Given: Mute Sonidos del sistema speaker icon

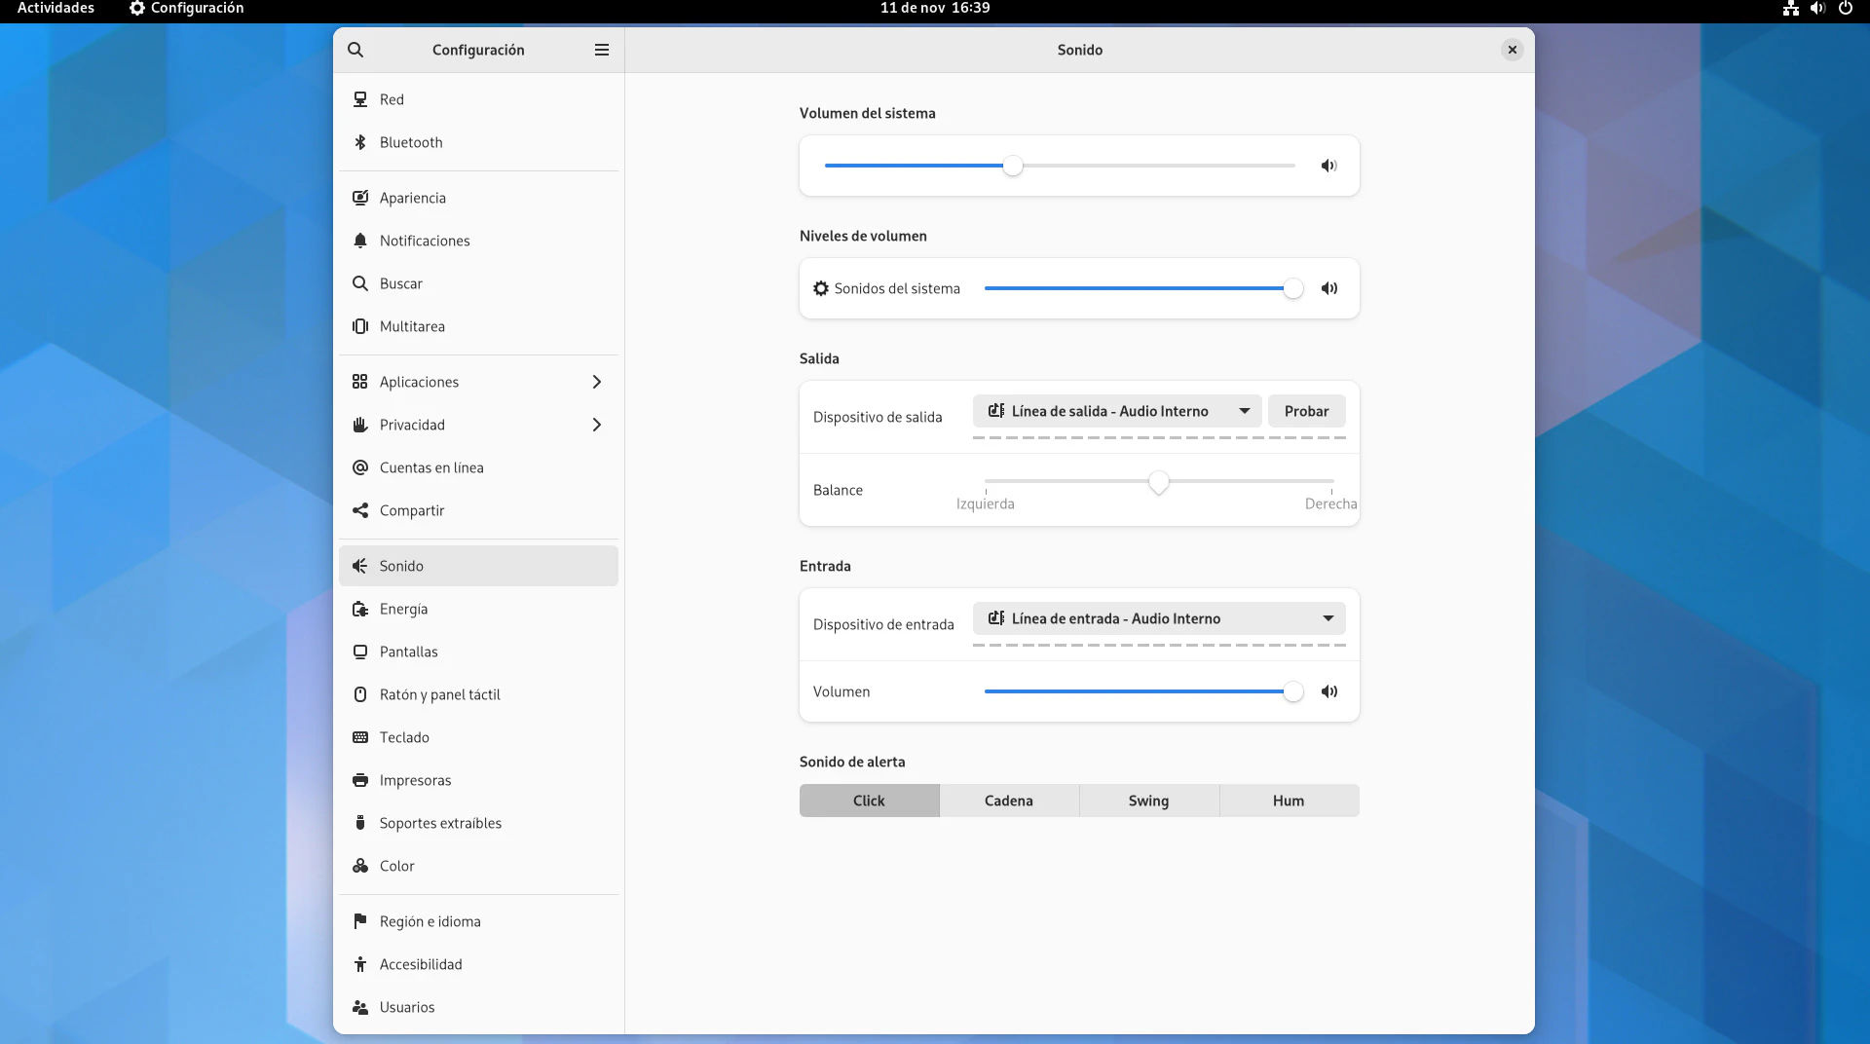Looking at the screenshot, I should click(1328, 288).
